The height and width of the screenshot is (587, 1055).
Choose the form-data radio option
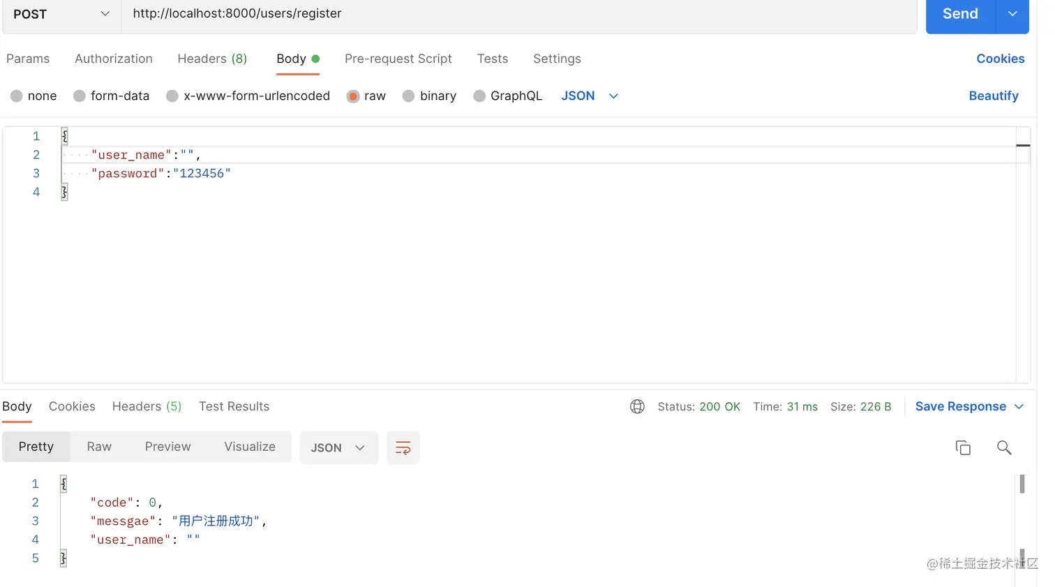80,96
